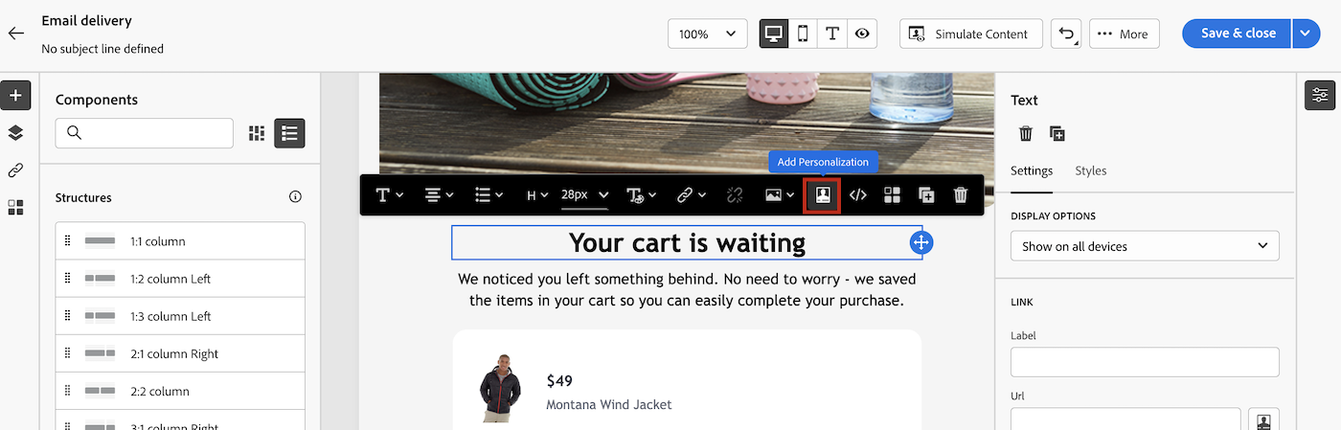Switch to mobile device view
Screen dimensions: 1341x430
(x=803, y=34)
